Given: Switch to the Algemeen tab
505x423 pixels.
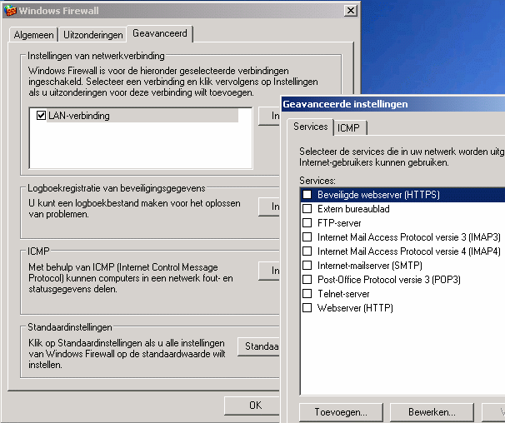Looking at the screenshot, I should point(33,35).
